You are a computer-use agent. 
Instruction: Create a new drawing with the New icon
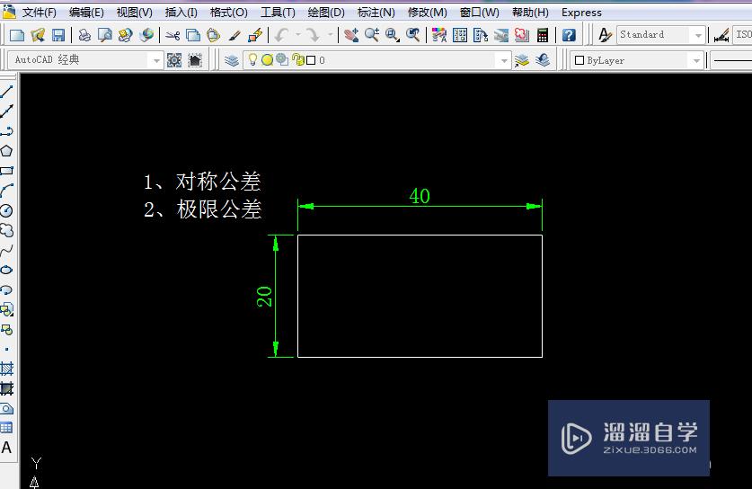tap(17, 35)
